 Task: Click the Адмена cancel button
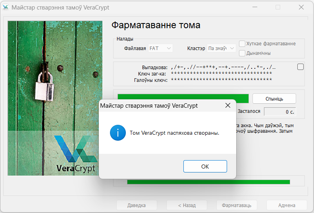287,205
